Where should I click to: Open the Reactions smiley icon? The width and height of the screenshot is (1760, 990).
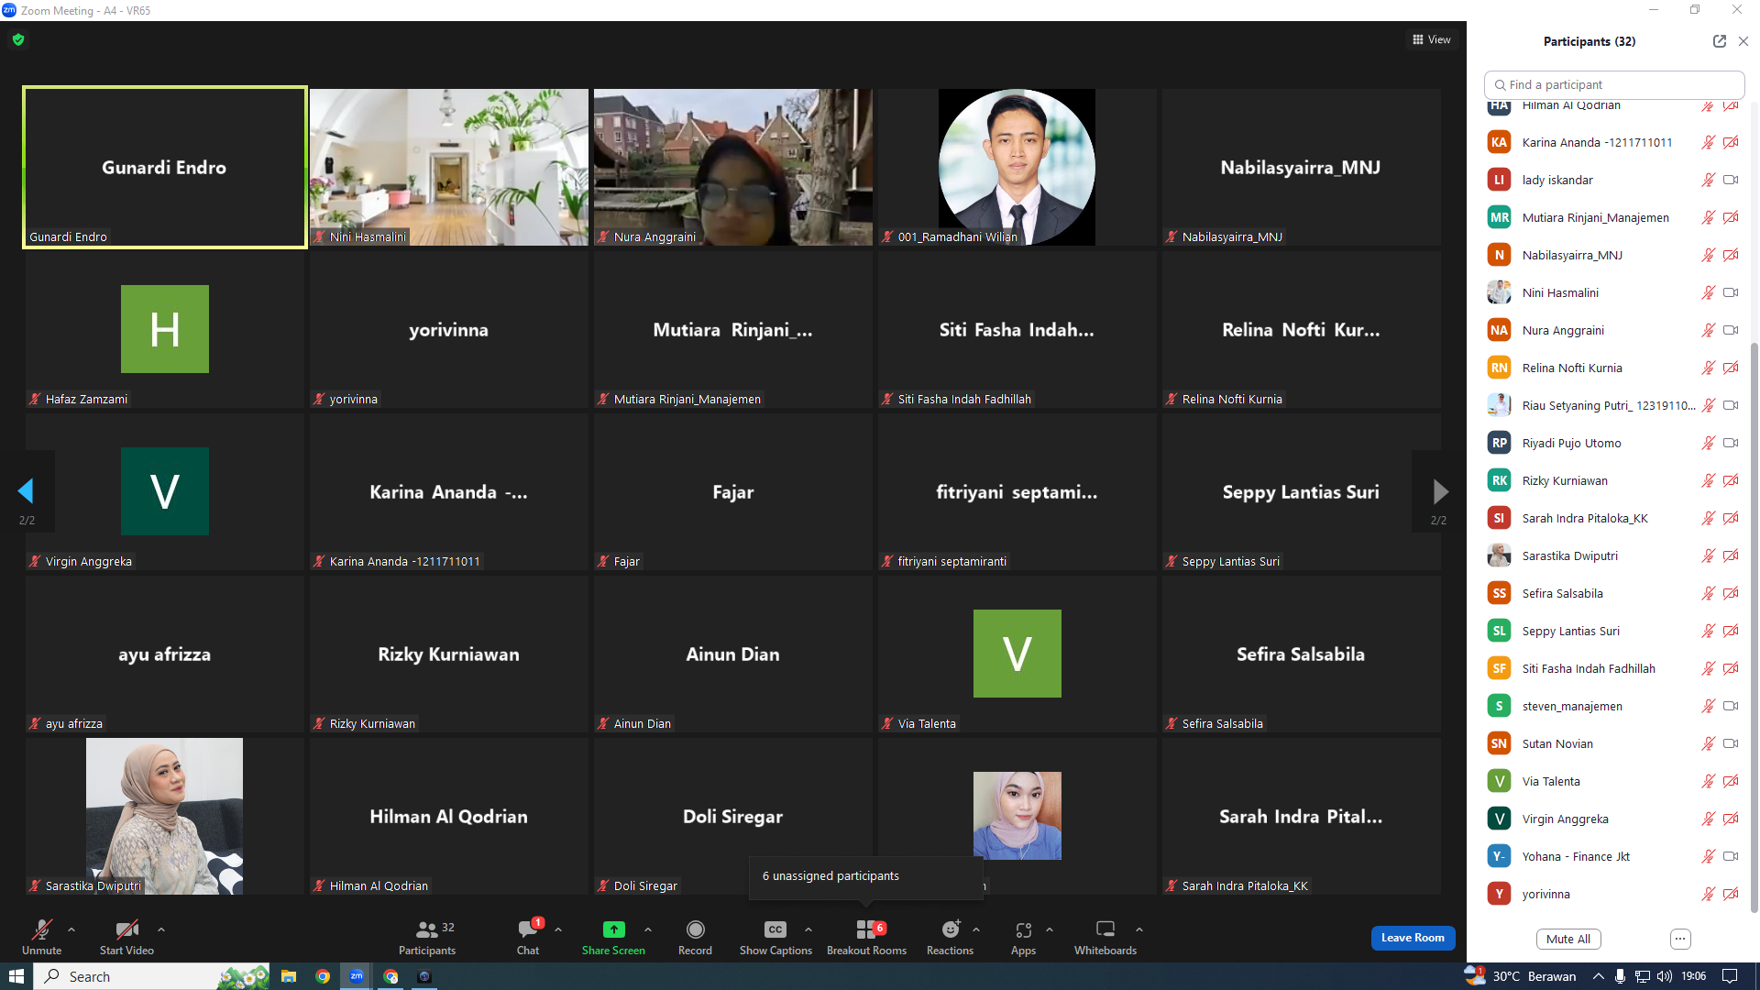pyautogui.click(x=951, y=929)
